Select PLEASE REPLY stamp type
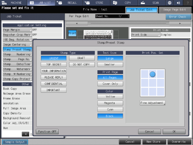Screen dimensions: 193x145 pyautogui.click(x=54, y=77)
